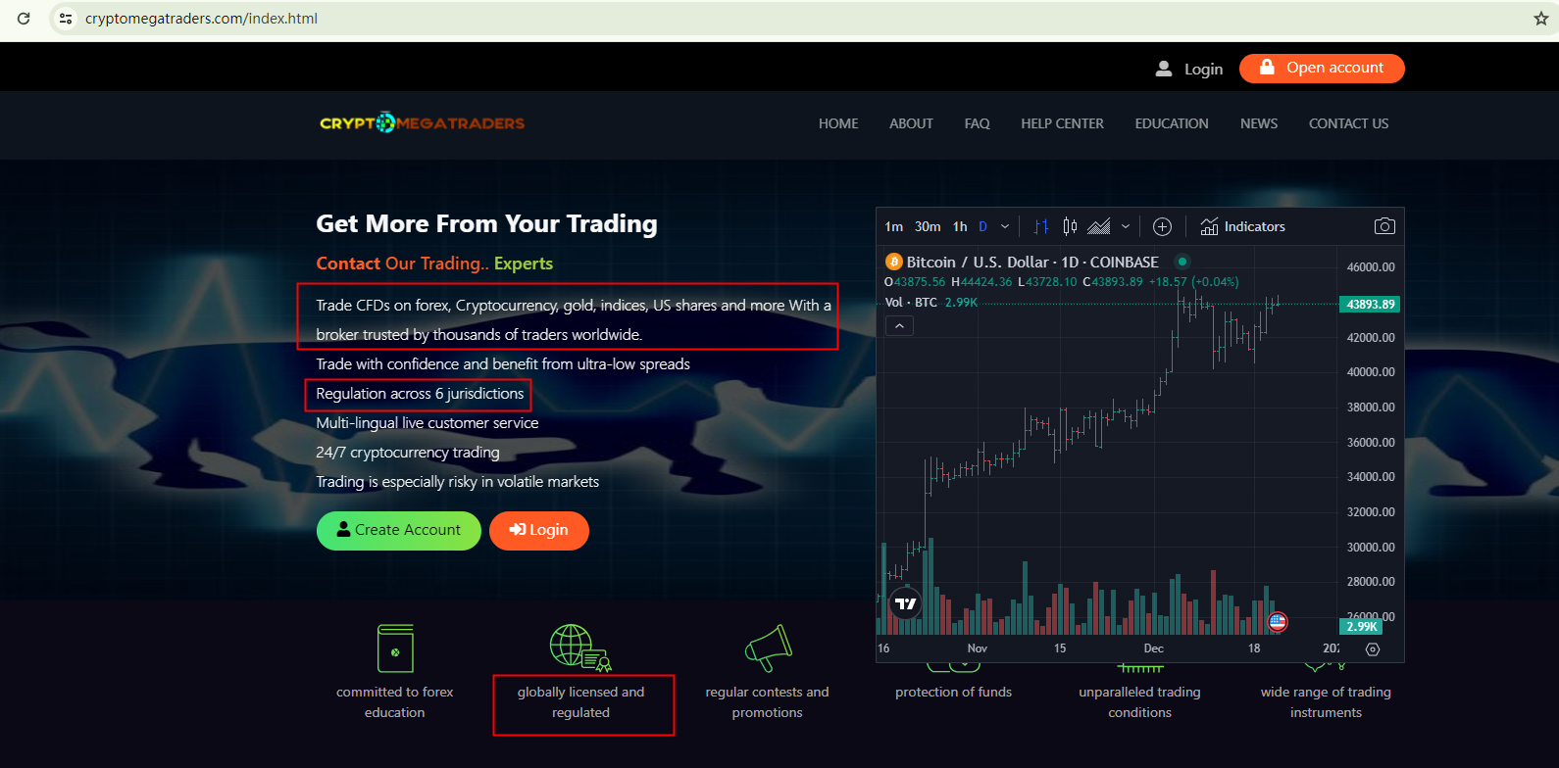This screenshot has height=768, width=1559.
Task: Click 'Multi-lingual live customer service' text
Action: 427,422
